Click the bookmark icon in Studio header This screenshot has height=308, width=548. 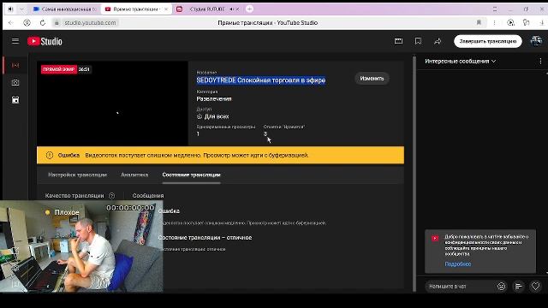pyautogui.click(x=418, y=41)
